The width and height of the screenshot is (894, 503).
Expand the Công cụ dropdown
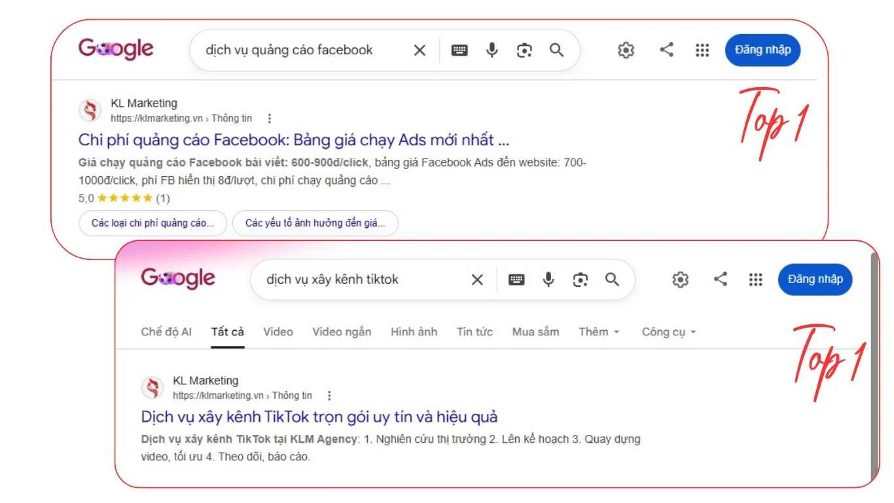pos(669,331)
